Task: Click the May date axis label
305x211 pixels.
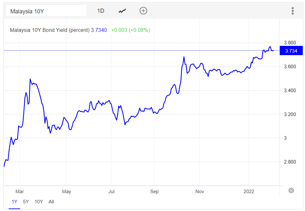Action: (66, 192)
